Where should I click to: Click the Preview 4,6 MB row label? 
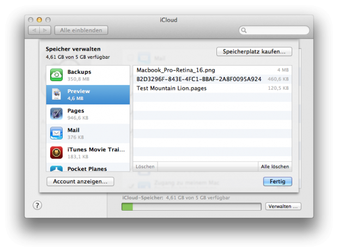point(79,95)
